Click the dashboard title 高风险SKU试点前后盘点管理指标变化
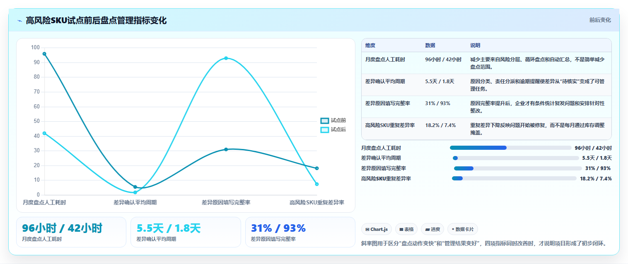The image size is (628, 264). point(96,20)
